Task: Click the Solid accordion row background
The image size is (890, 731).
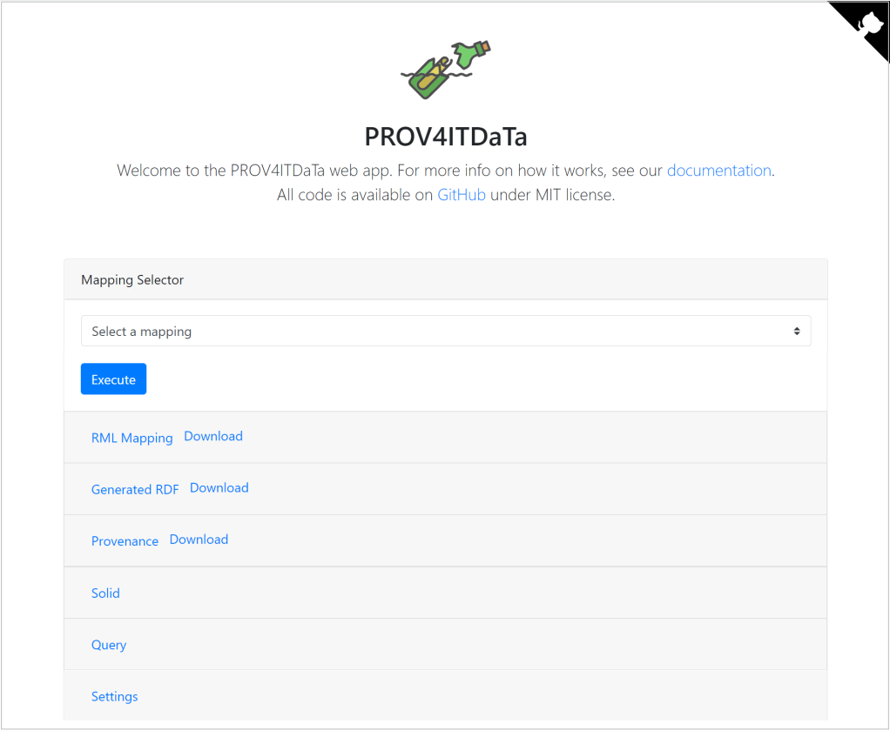Action: tap(446, 593)
